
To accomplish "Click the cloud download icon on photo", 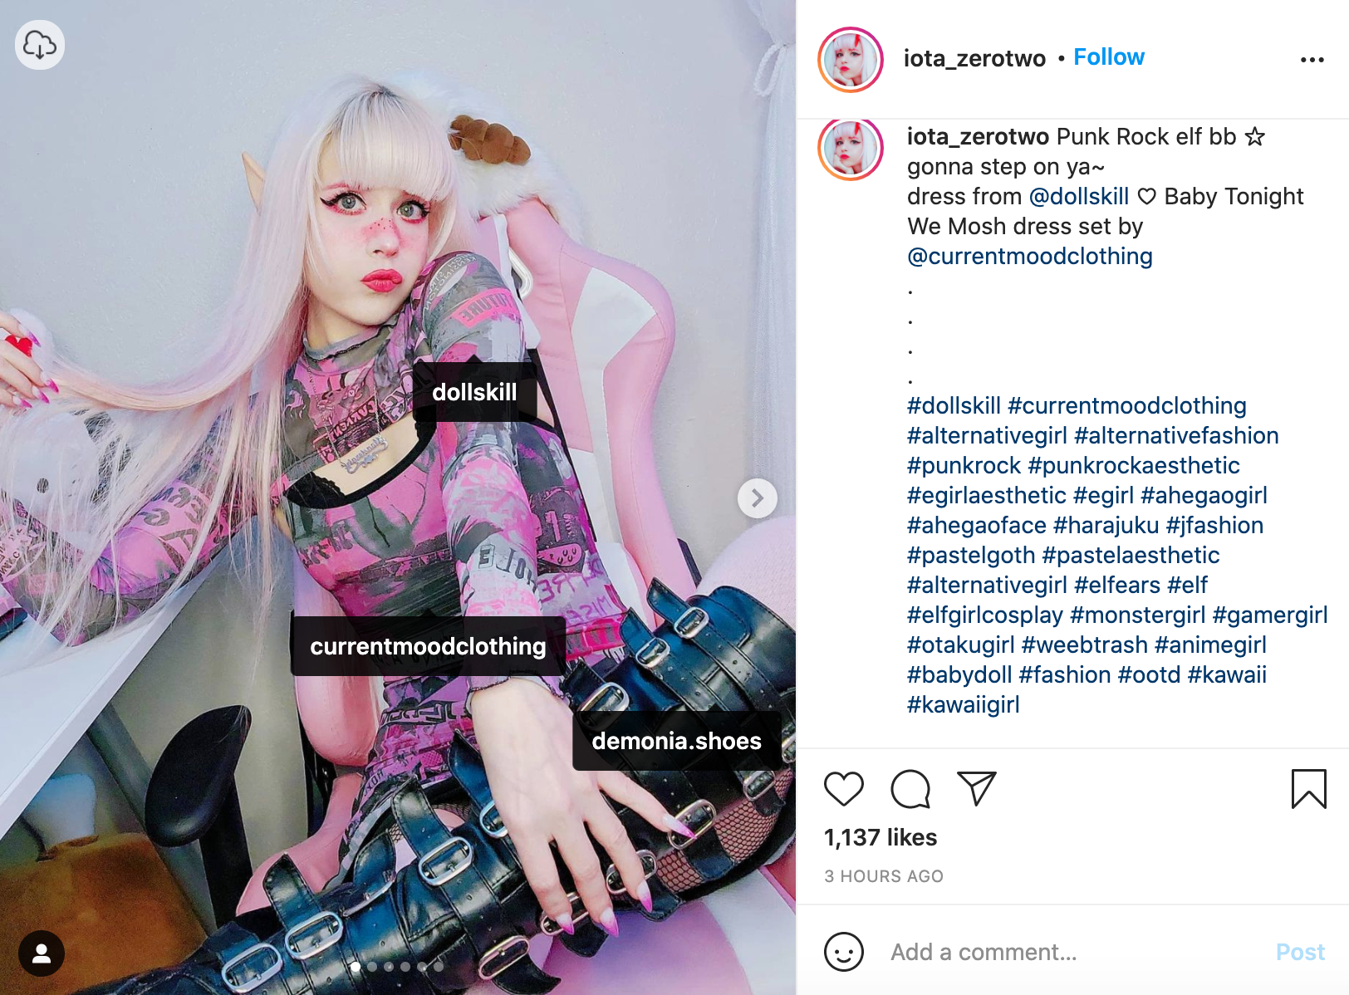I will point(40,45).
